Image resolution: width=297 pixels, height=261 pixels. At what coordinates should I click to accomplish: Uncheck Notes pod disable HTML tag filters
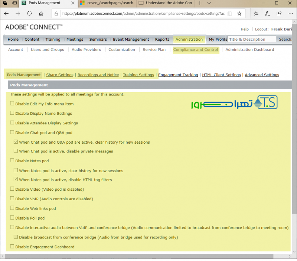(16, 180)
